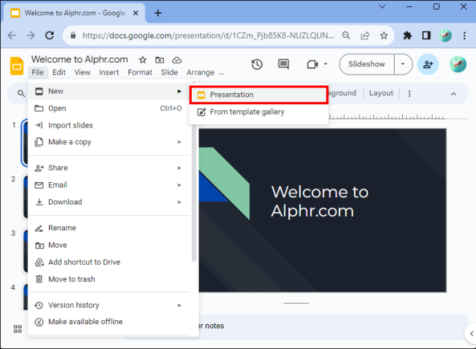The image size is (476, 349).
Task: Choose Rename in the File menu
Action: (109, 228)
